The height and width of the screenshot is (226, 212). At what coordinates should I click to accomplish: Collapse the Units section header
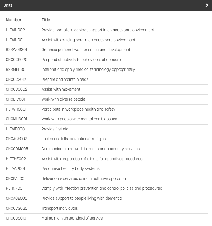click(x=106, y=5)
